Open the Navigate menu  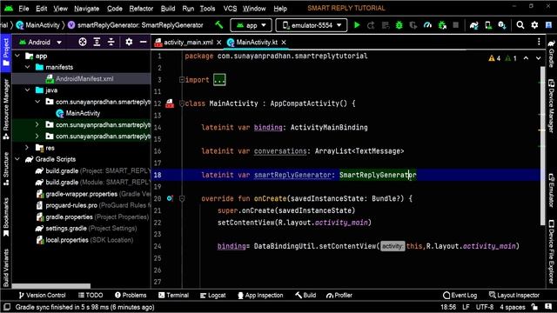87,9
